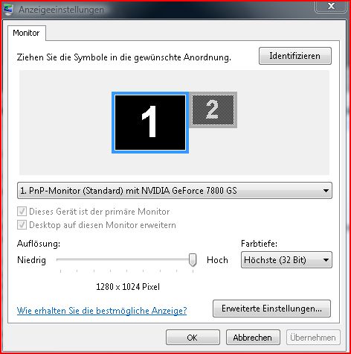This screenshot has width=351, height=354.
Task: Click the Auflösung slider handle
Action: [x=193, y=260]
